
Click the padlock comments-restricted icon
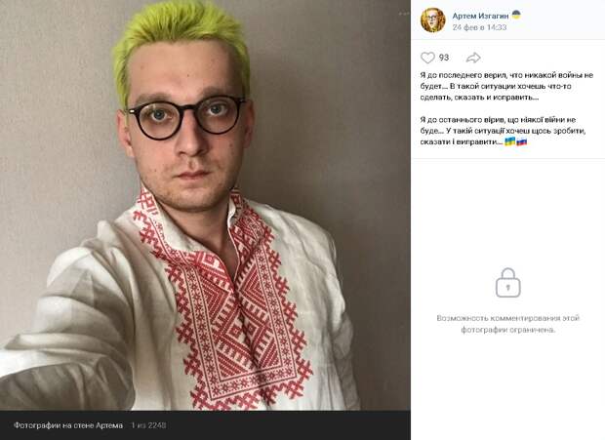507,283
